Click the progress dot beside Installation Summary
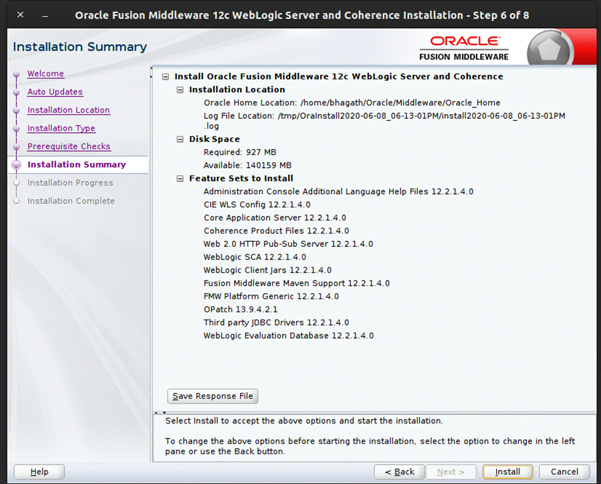This screenshot has height=484, width=601. point(16,164)
